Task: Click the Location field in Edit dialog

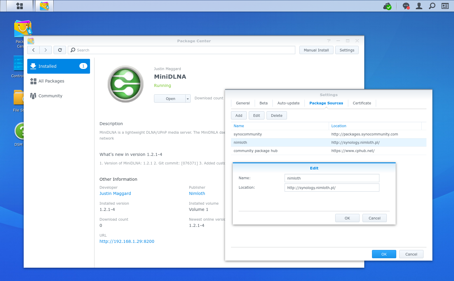Action: (332, 188)
